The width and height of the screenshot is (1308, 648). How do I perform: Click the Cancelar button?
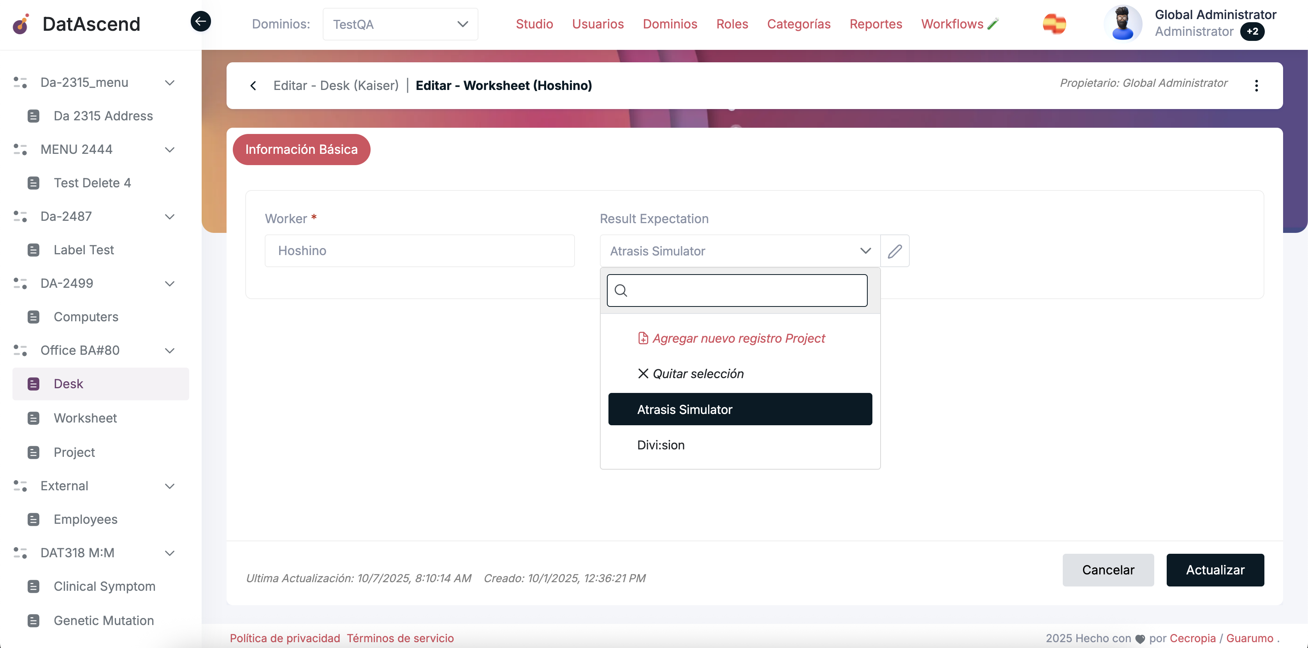click(1108, 570)
